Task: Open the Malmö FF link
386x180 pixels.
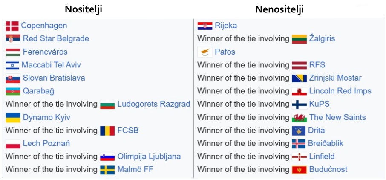Action: click(x=135, y=169)
